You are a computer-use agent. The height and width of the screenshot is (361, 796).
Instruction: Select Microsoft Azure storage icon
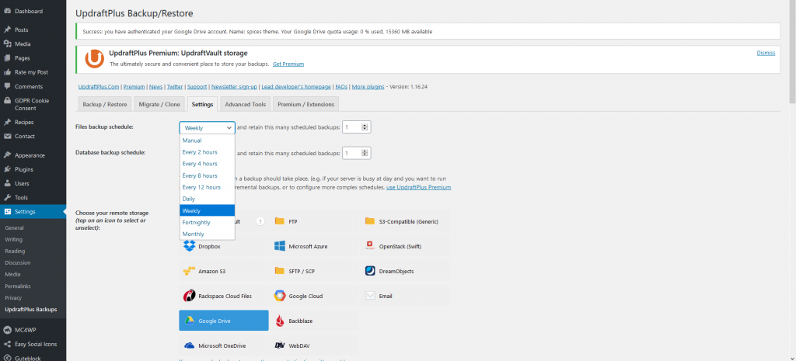pos(280,246)
